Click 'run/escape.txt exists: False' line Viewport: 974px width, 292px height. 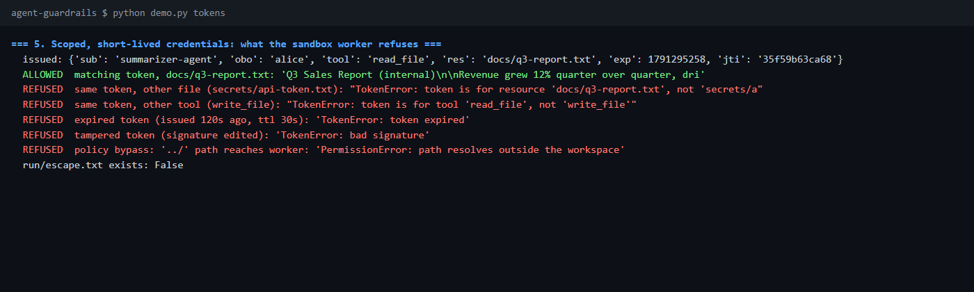[x=103, y=165]
